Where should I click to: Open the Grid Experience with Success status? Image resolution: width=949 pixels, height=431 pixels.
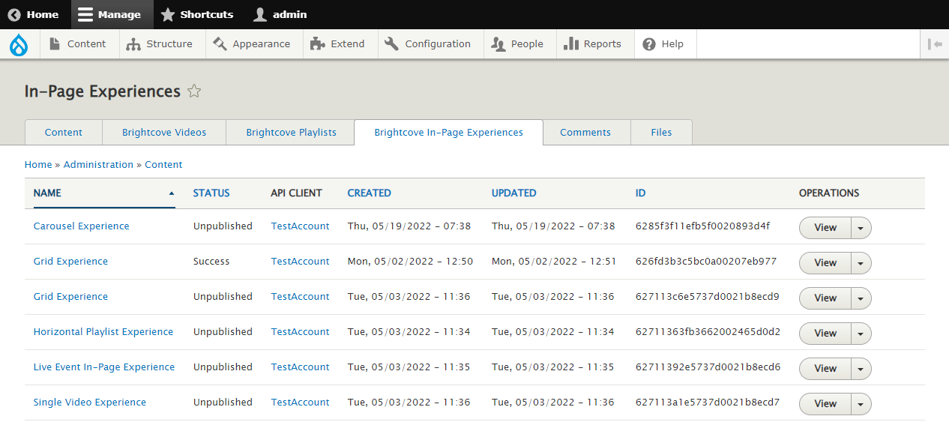pos(70,262)
